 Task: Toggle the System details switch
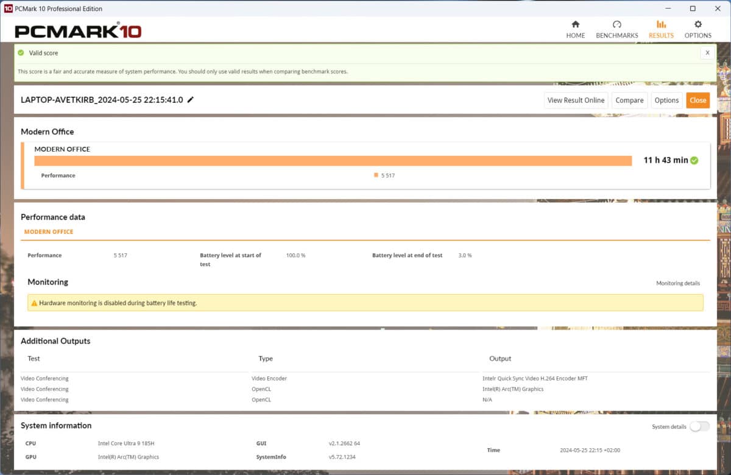click(699, 426)
